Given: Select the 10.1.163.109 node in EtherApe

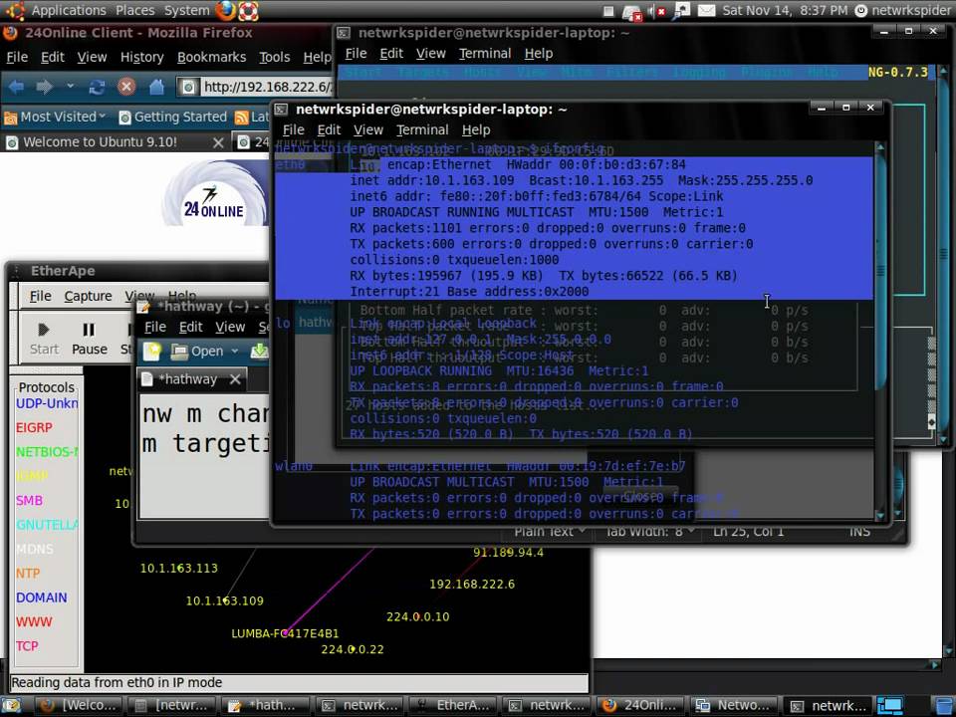Looking at the screenshot, I should pyautogui.click(x=224, y=601).
